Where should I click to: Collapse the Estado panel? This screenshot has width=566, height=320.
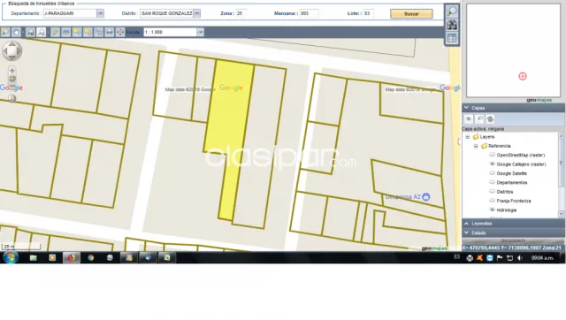coord(467,233)
